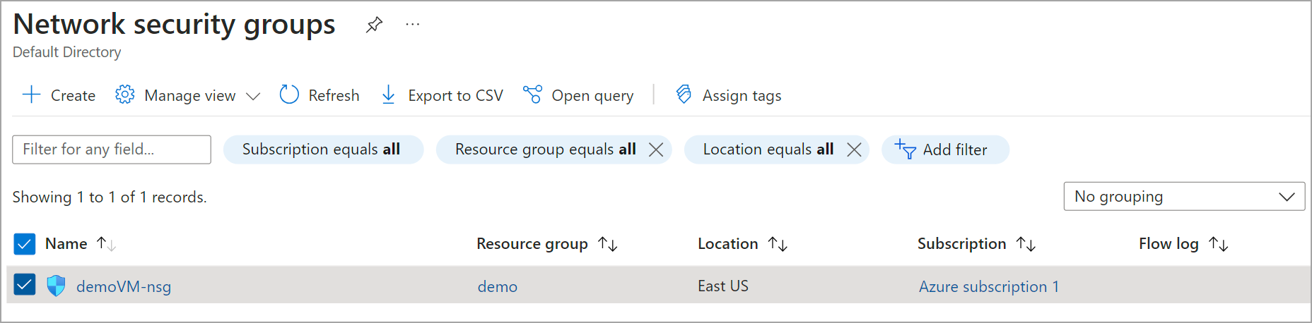Click the Add filter funnel icon
1312x323 pixels.
click(905, 150)
